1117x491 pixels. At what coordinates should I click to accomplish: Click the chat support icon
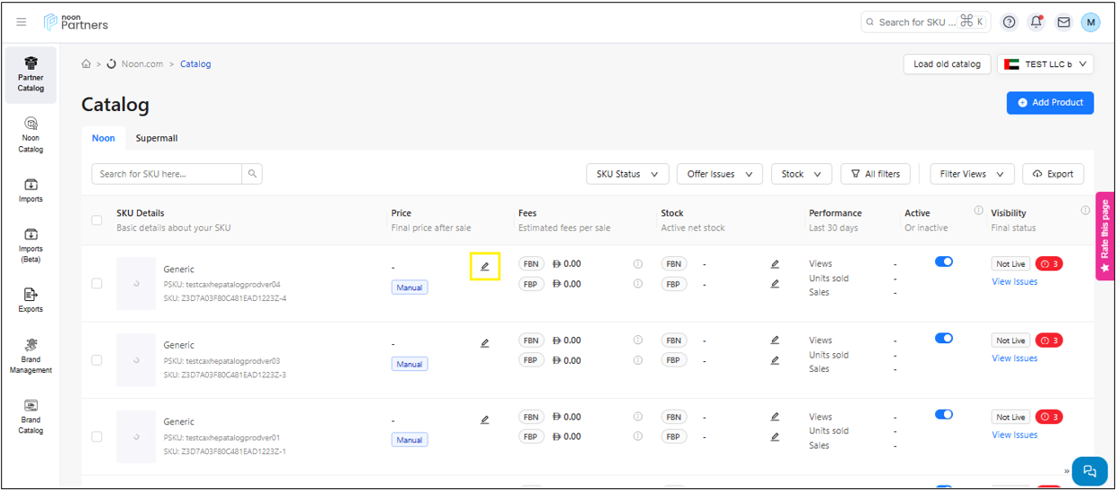(x=1089, y=470)
